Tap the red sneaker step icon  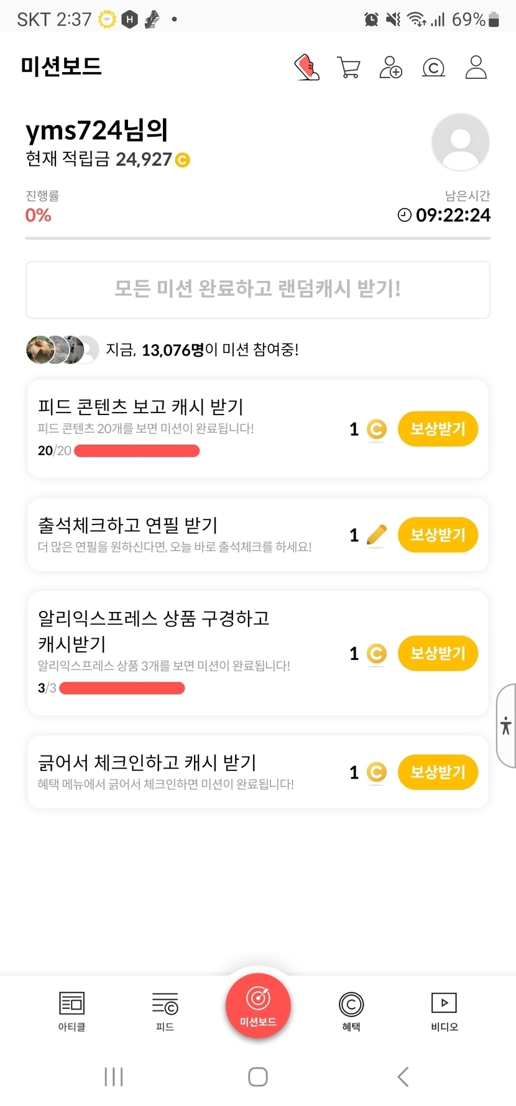[306, 67]
